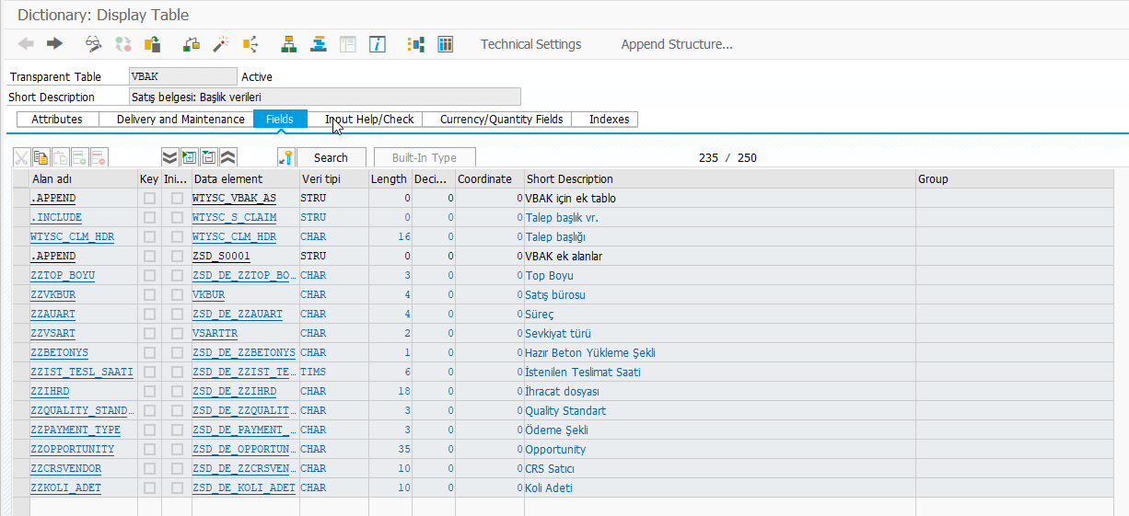Click the Insert Row icon
Viewport: 1129px width, 516px height.
coord(80,157)
